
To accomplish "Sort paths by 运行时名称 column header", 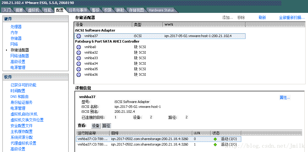I will [x=93, y=133].
